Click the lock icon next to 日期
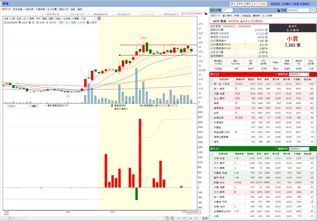This screenshot has width=318, height=221. (278, 10)
